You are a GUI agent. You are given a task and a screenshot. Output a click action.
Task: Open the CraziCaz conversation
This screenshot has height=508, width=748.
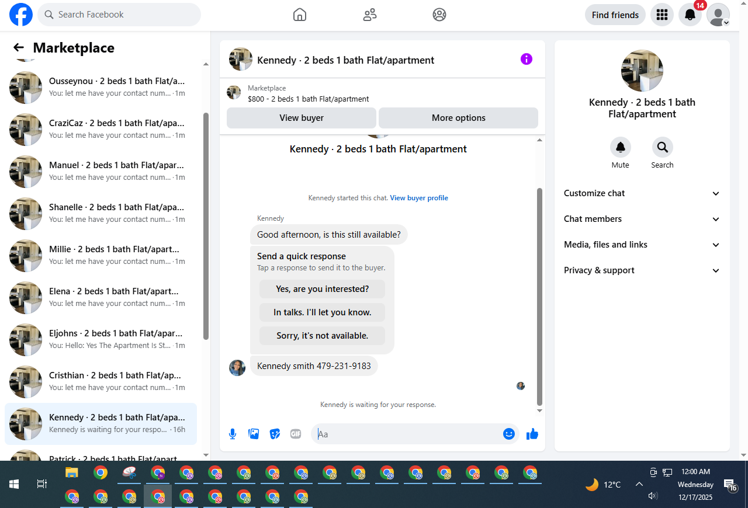click(x=101, y=130)
